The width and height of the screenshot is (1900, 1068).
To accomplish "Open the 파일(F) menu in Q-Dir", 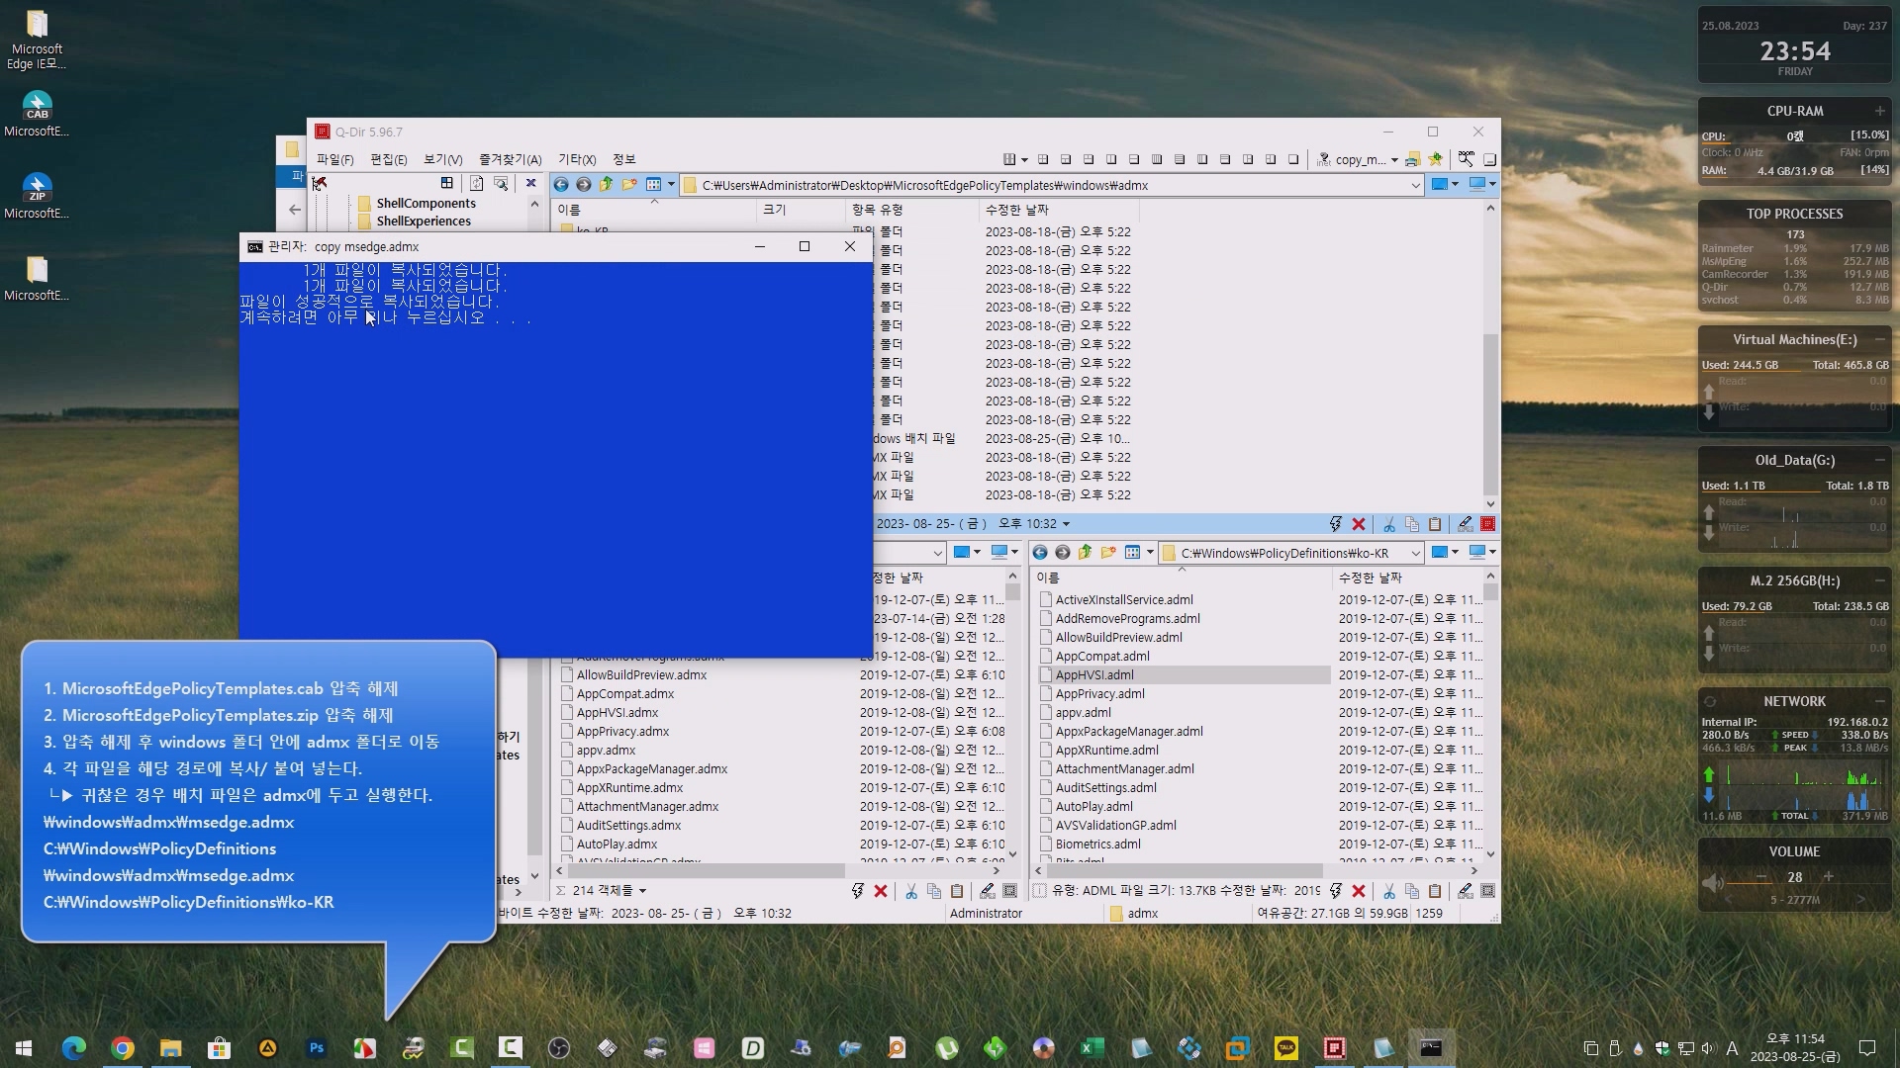I will (334, 159).
